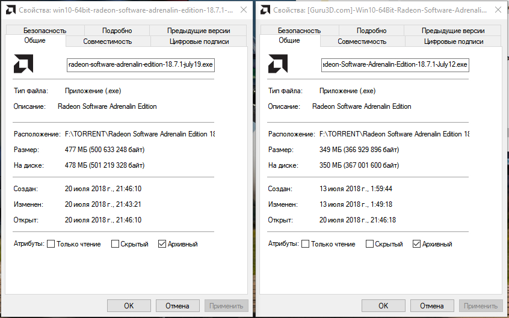Click the july19.exe filename field
Screen dimensions: 509x318
click(x=141, y=65)
